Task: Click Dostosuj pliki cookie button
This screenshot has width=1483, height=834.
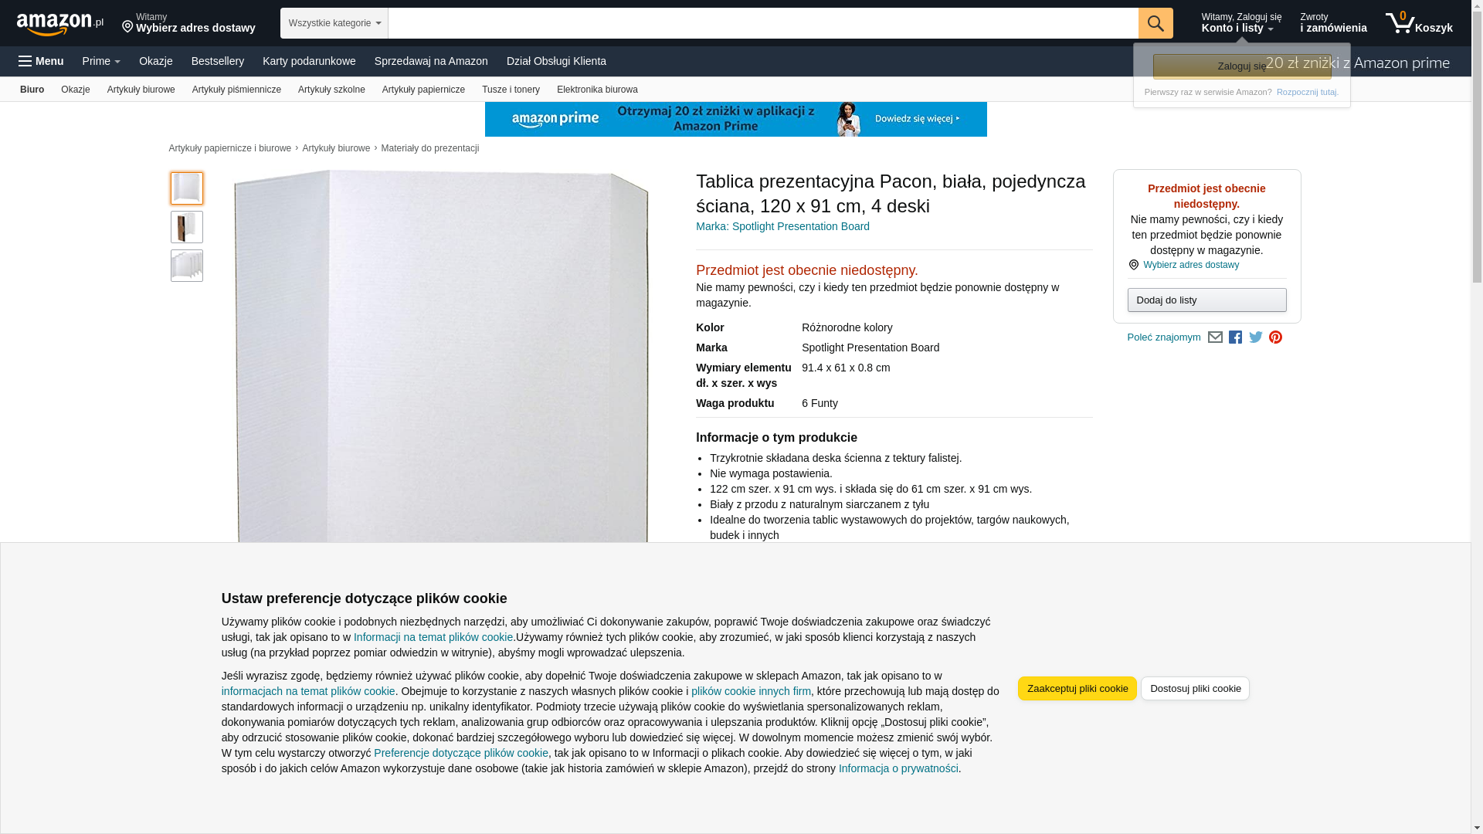Action: point(1195,689)
